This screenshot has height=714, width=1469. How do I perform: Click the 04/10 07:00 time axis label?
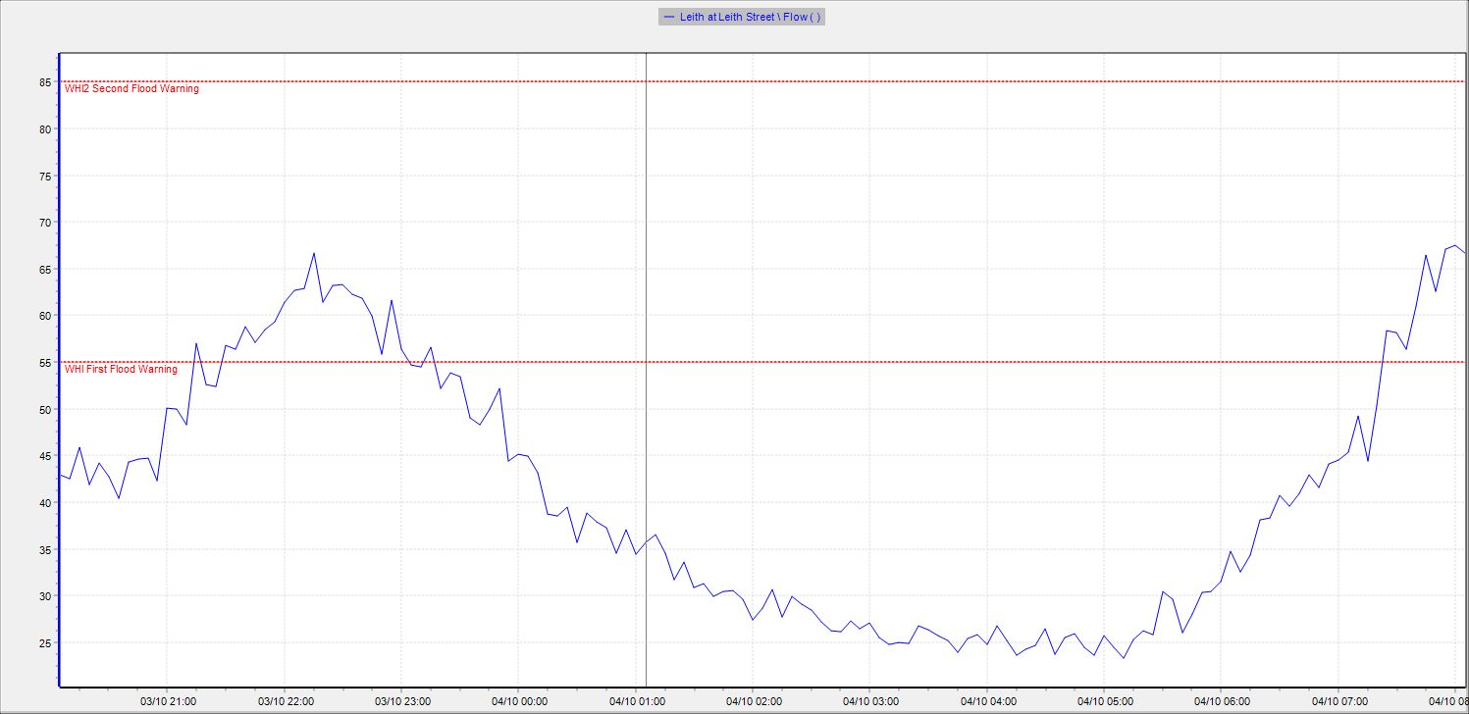[1338, 701]
